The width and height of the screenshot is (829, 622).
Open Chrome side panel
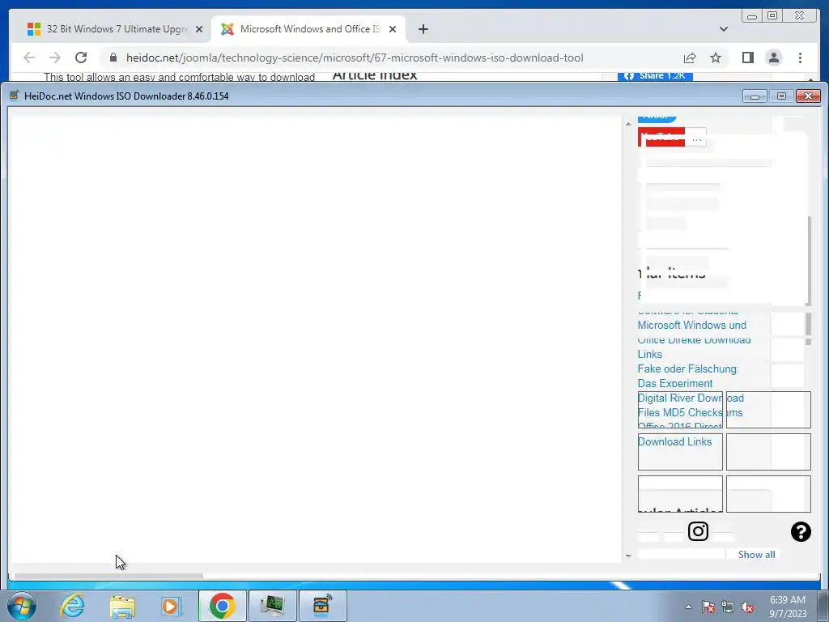(747, 58)
